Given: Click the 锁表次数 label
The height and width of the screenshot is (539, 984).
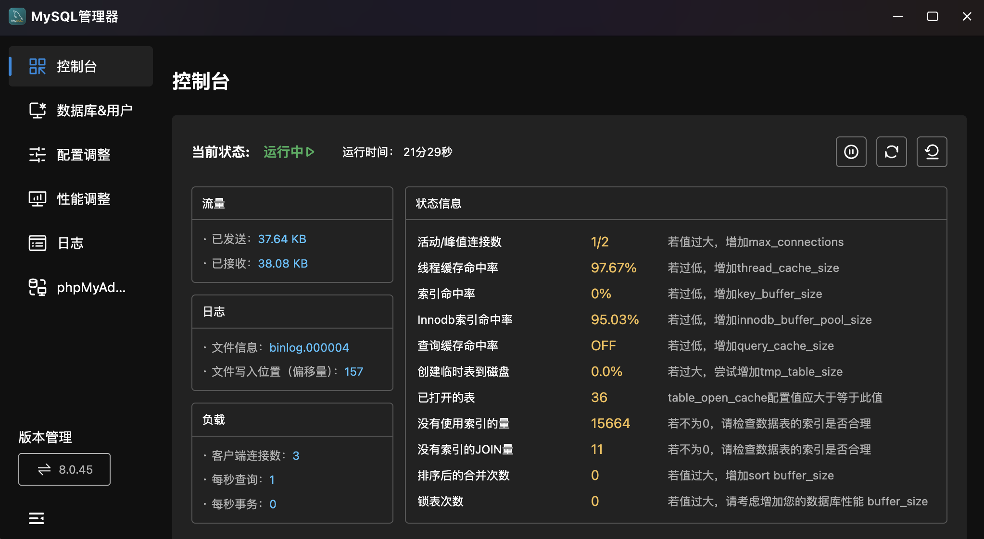Looking at the screenshot, I should 441,501.
